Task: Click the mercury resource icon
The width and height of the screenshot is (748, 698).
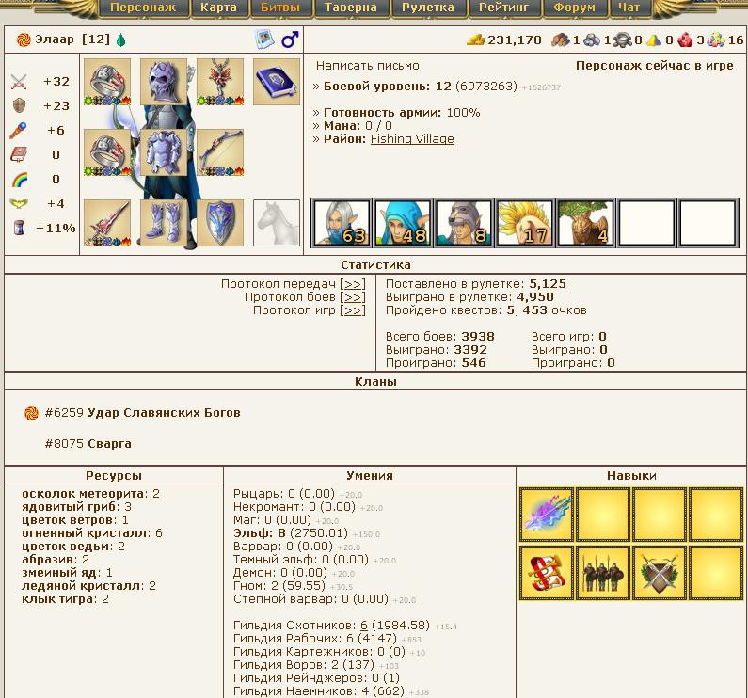Action: click(x=623, y=40)
